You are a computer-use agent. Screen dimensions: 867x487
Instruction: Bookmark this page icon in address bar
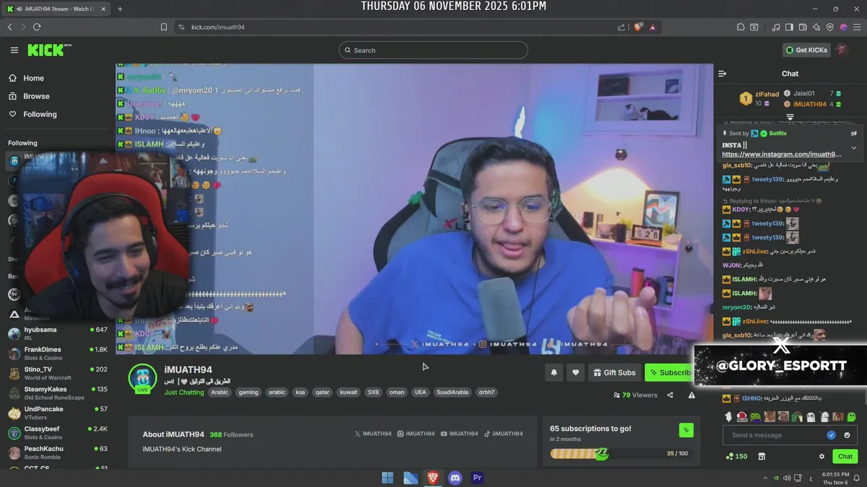[164, 27]
